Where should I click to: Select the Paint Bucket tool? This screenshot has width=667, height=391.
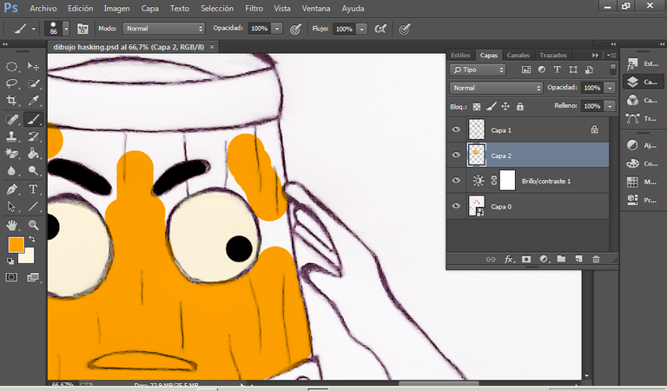pos(33,153)
